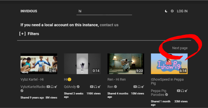
Task: Click the 8M views text
Action: [x=51, y=98]
